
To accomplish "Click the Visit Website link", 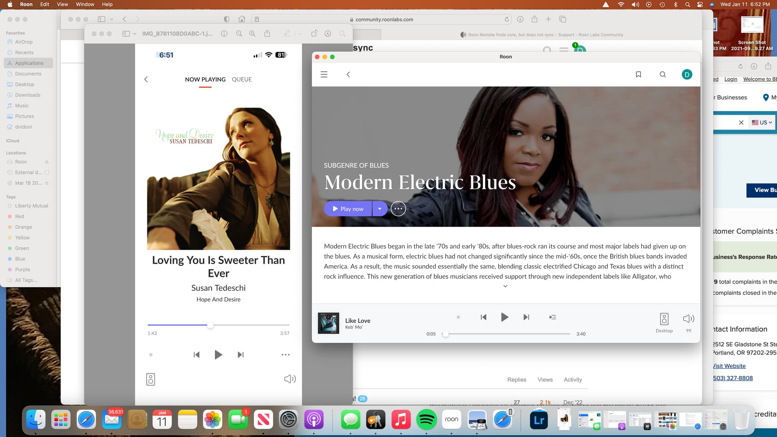I will 729,366.
